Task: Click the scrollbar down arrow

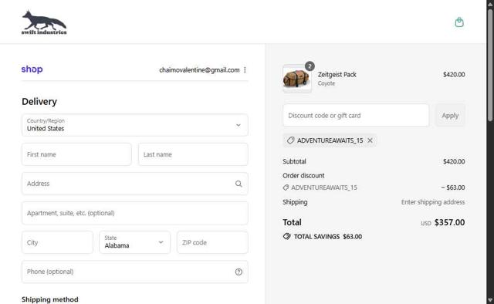Action: click(x=490, y=299)
